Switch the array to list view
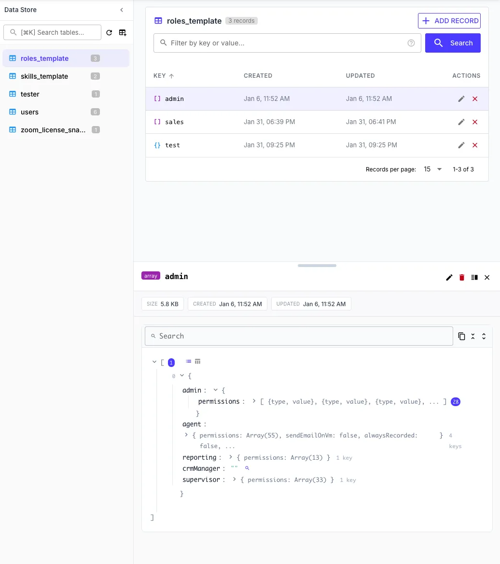The width and height of the screenshot is (500, 564). point(187,361)
